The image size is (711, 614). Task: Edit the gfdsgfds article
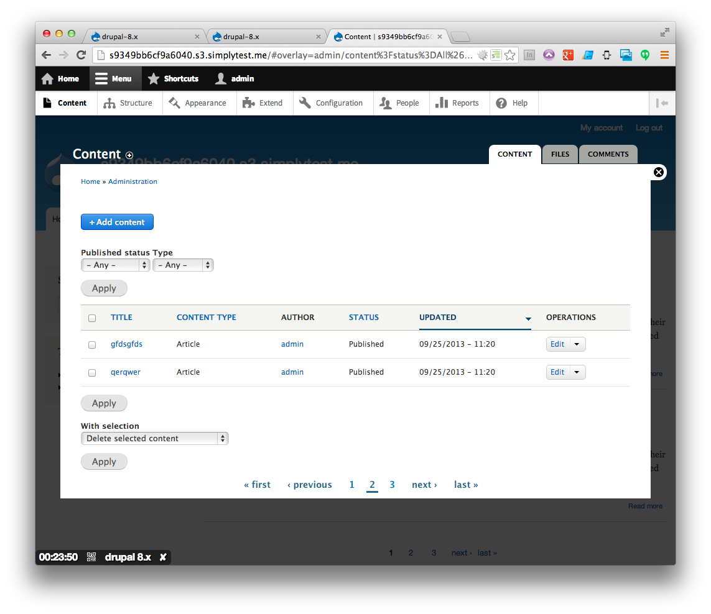point(558,344)
